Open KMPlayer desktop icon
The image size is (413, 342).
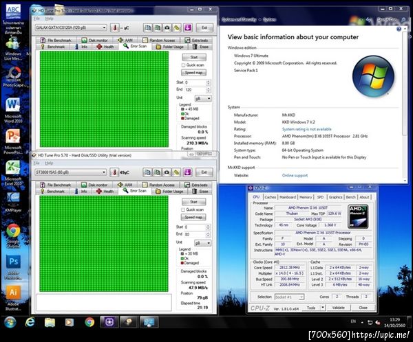(x=12, y=202)
